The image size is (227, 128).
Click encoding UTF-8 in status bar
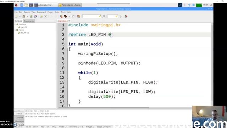tap(76, 127)
